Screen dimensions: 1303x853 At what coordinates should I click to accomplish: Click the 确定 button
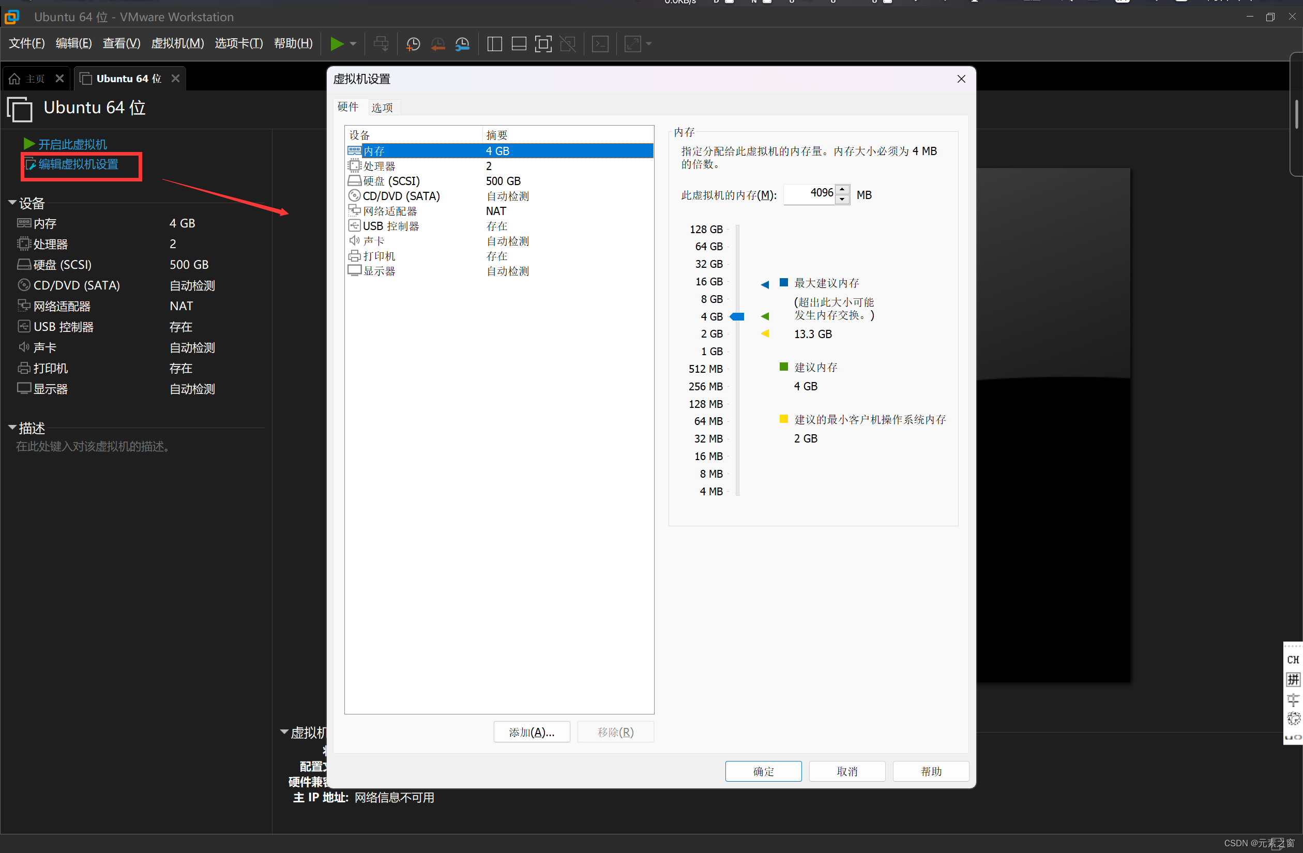[x=763, y=771]
